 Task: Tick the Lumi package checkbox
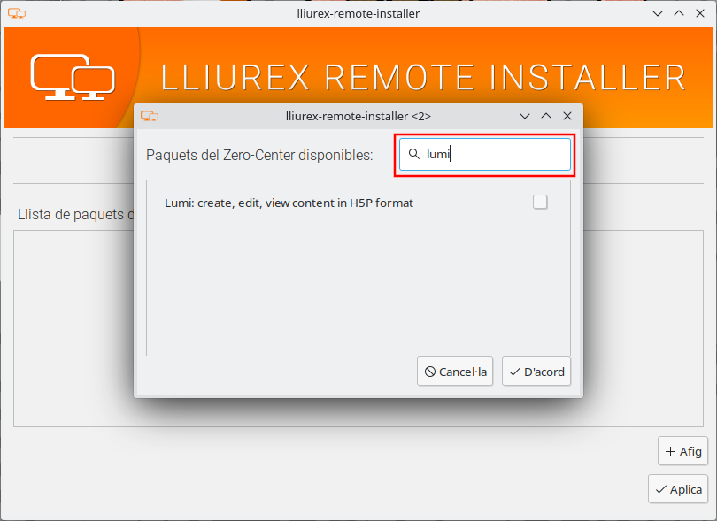click(x=540, y=202)
